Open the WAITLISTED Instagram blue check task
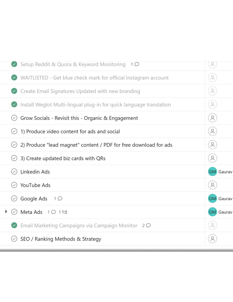 [x=95, y=78]
